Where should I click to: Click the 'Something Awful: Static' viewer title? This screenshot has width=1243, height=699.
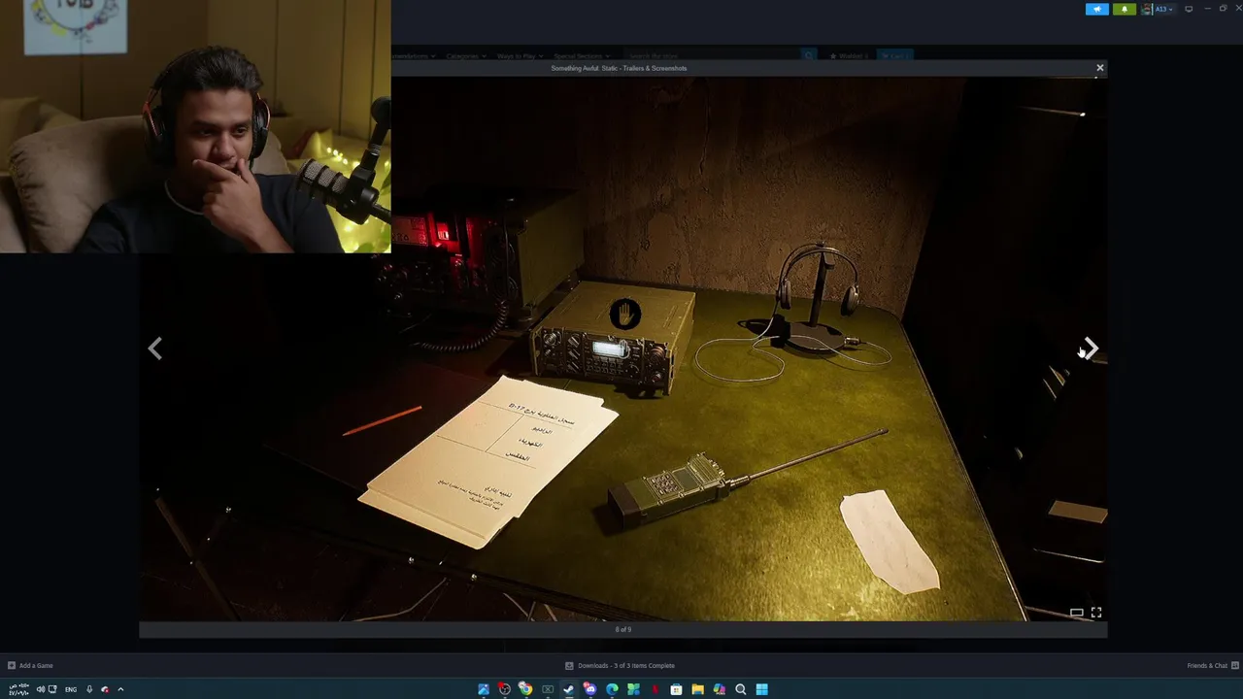point(619,68)
